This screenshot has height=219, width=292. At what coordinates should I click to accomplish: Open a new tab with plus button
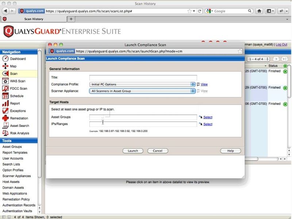pyautogui.click(x=71, y=19)
